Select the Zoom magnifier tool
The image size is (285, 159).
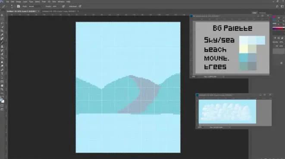click(2, 89)
